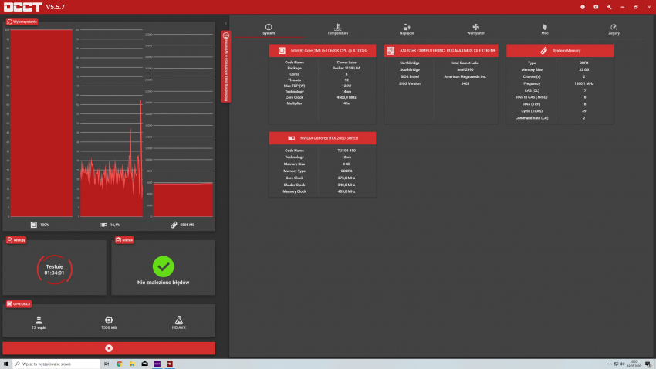This screenshot has height=369, width=656.
Task: Click the Intel Core i5-10600K header
Action: tap(323, 51)
